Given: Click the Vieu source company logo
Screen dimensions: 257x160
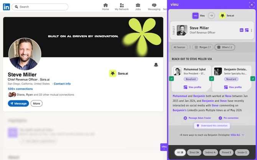Looking at the screenshot, I should tap(195, 16).
